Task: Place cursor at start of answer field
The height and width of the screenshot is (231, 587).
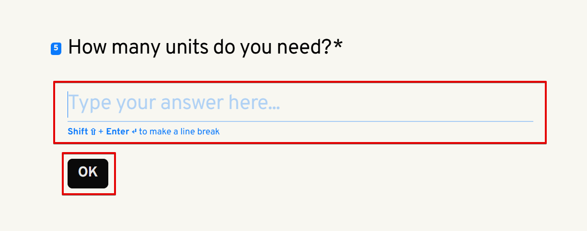Action: click(69, 103)
